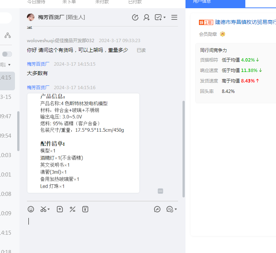Open 建德市寿昌镇 company link
The width and height of the screenshot is (276, 253).
click(245, 22)
